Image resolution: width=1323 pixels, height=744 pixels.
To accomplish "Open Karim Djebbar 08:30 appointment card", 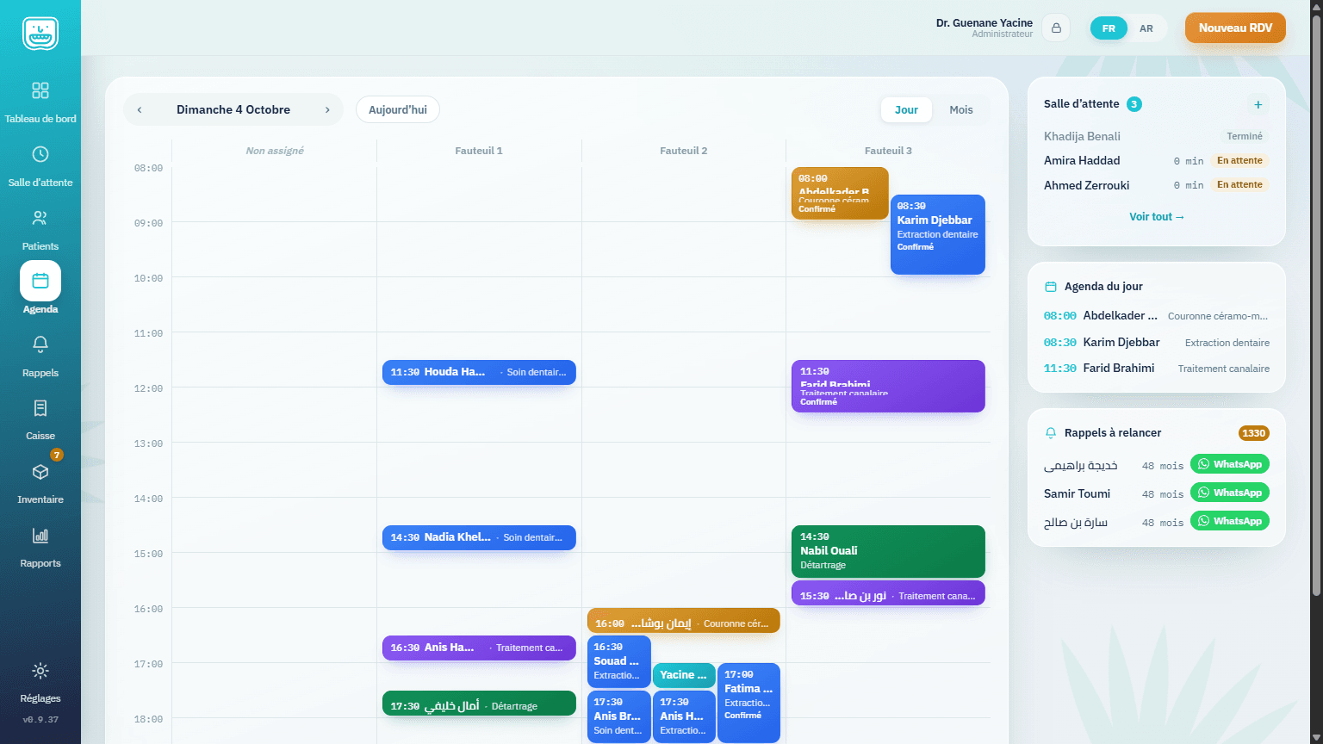I will tap(938, 234).
